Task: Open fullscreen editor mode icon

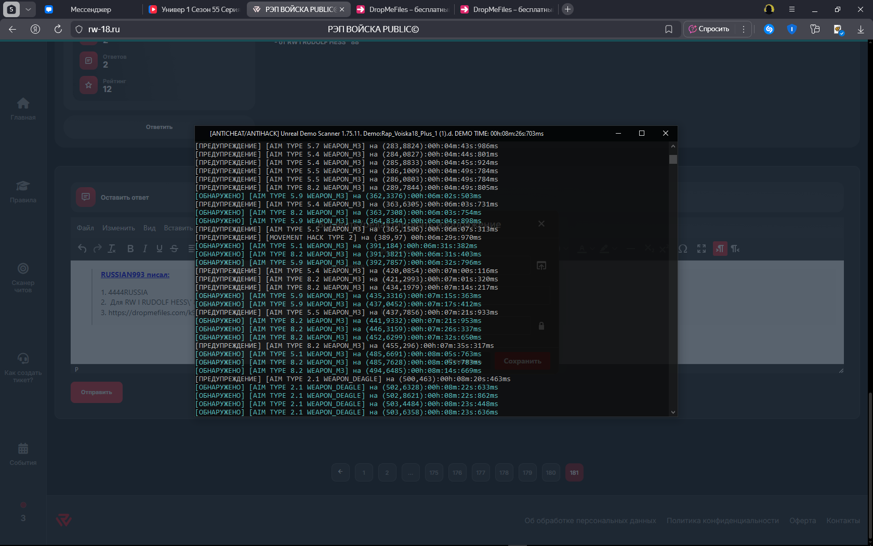Action: point(702,249)
